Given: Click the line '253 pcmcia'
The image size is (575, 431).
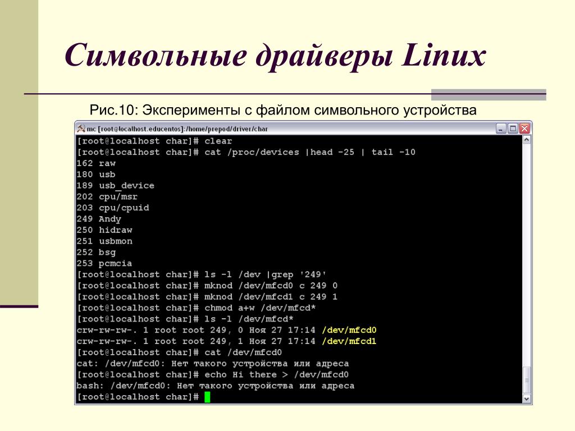Looking at the screenshot, I should (104, 264).
